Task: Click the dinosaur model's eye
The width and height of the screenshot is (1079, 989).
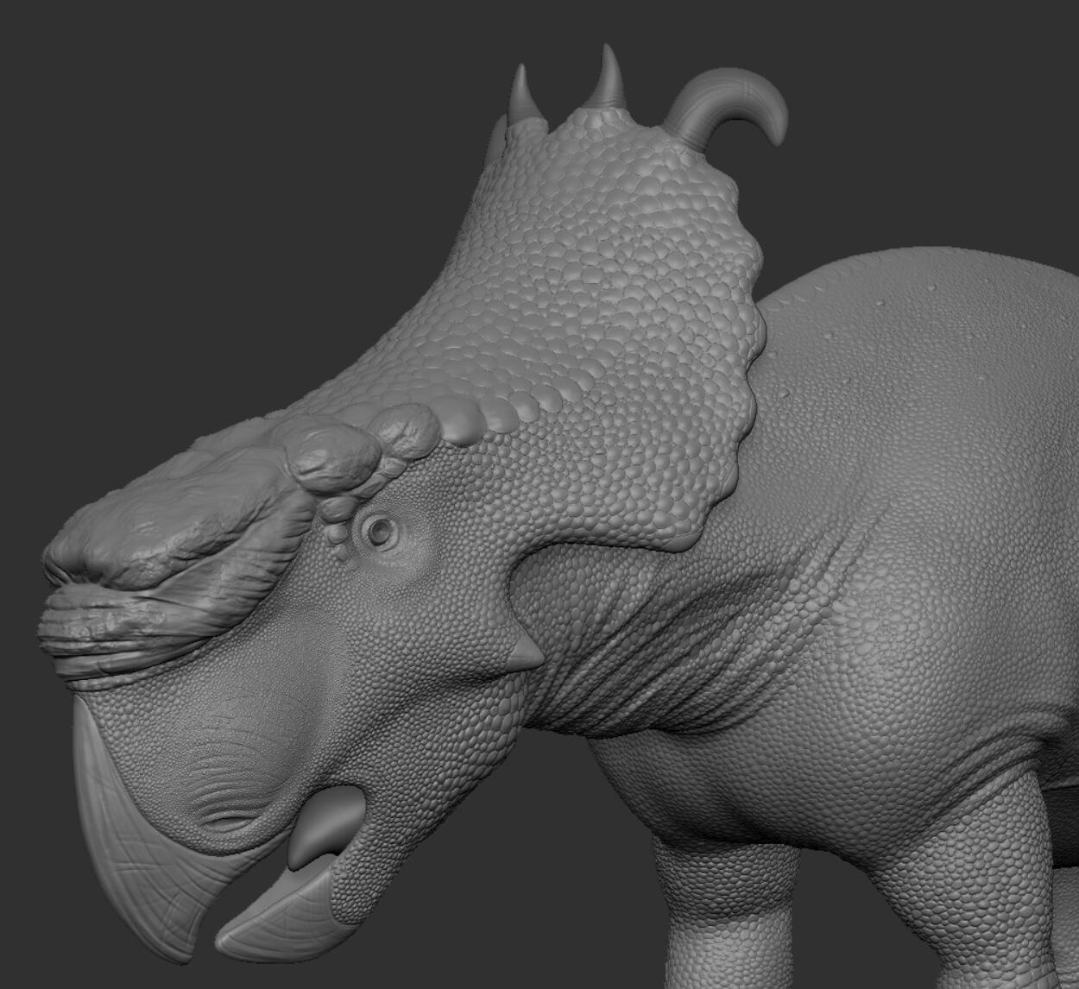Action: coord(380,532)
